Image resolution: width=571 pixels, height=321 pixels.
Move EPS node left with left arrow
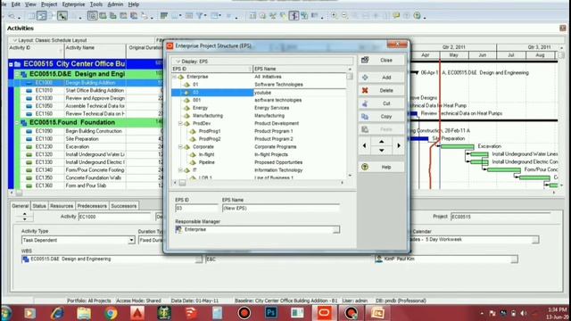point(365,145)
